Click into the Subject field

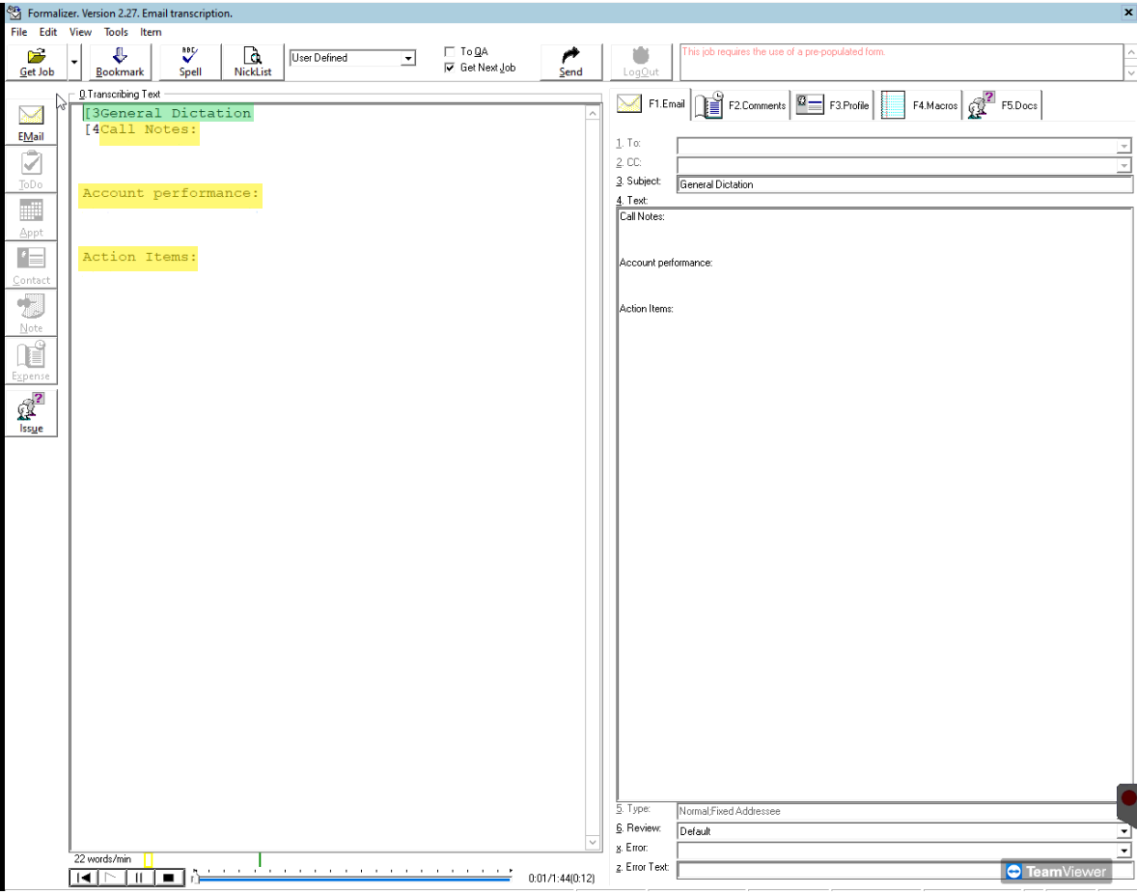(x=903, y=184)
